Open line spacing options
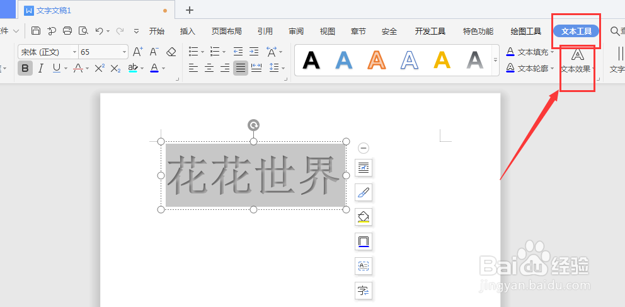This screenshot has width=625, height=307. 274,68
